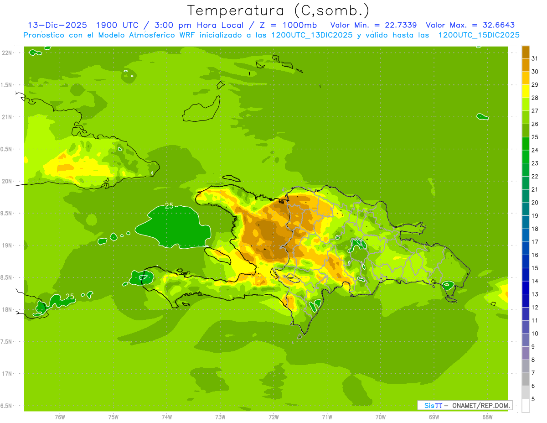This screenshot has width=547, height=423.
Task: Click the legend value "31"
Action: pyautogui.click(x=535, y=58)
